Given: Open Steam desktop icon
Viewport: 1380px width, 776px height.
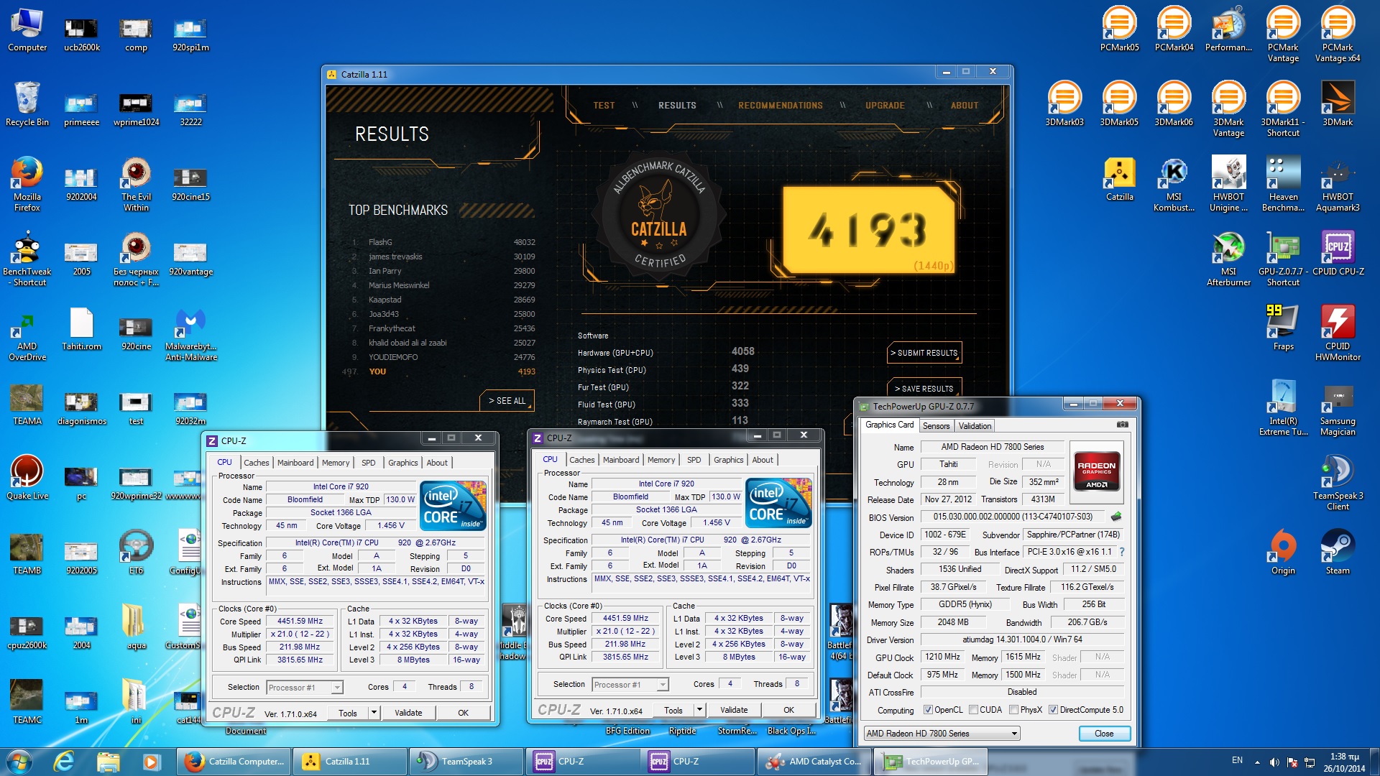Looking at the screenshot, I should (x=1338, y=553).
